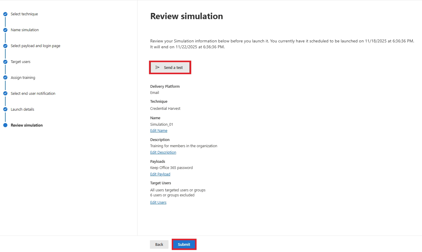Viewport: 422px width, 252px height.
Task: Navigate to the Name simulation step
Action: tap(24, 30)
